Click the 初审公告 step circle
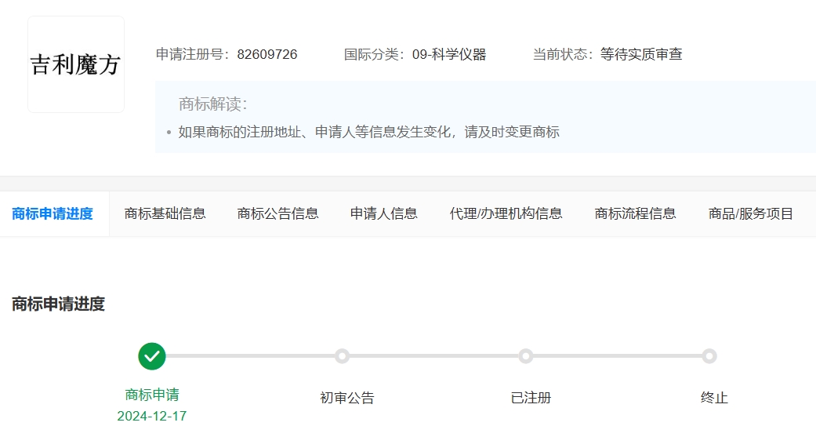 (x=342, y=356)
